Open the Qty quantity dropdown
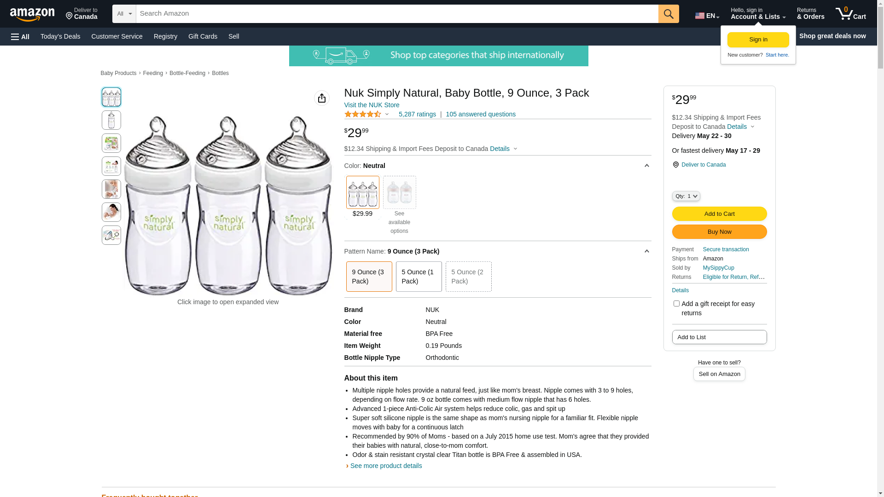The width and height of the screenshot is (884, 497). coord(686,196)
